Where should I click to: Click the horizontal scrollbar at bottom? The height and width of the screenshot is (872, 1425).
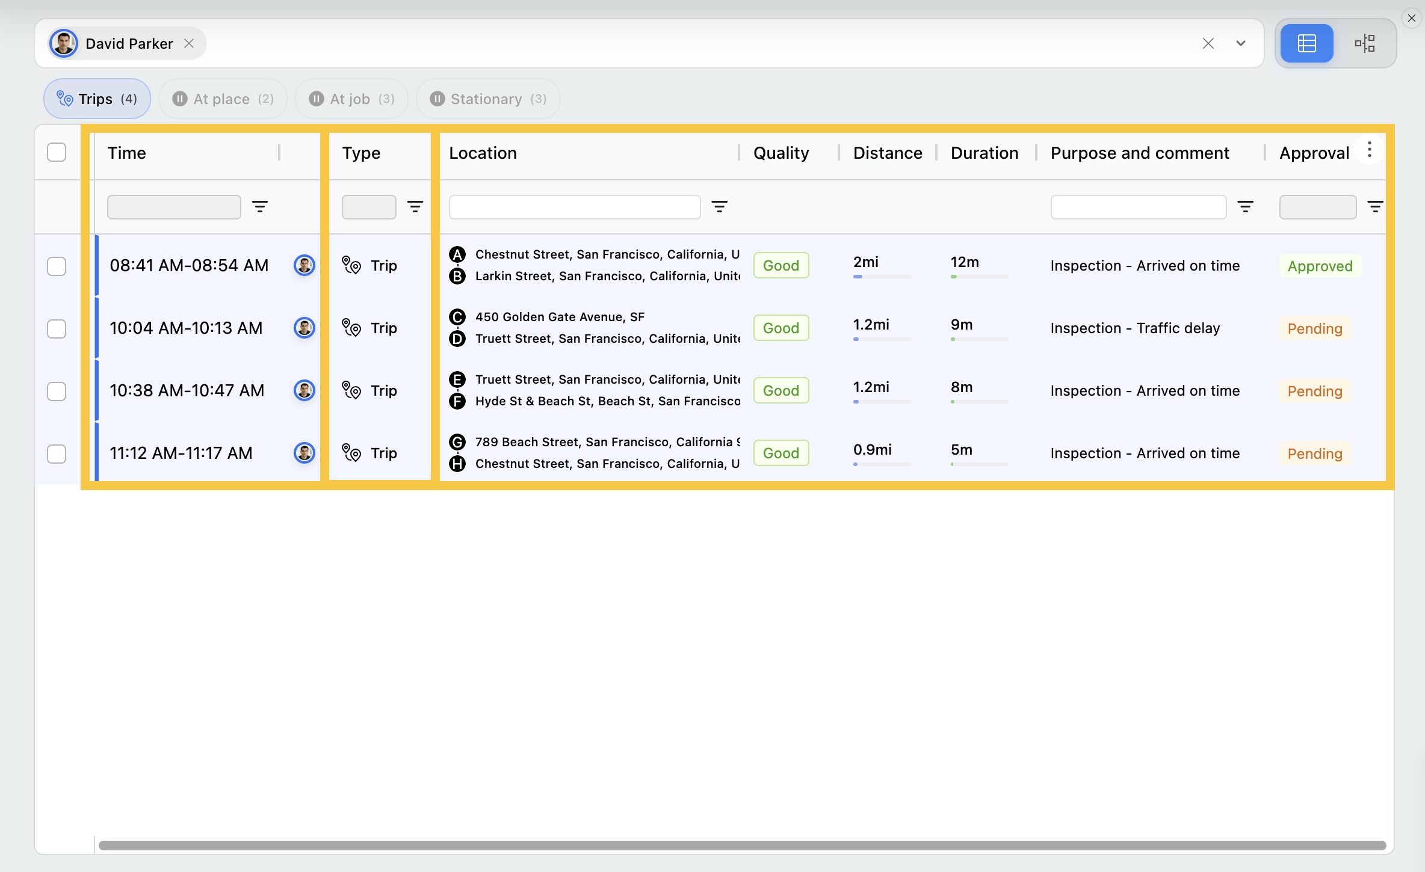coord(741,846)
